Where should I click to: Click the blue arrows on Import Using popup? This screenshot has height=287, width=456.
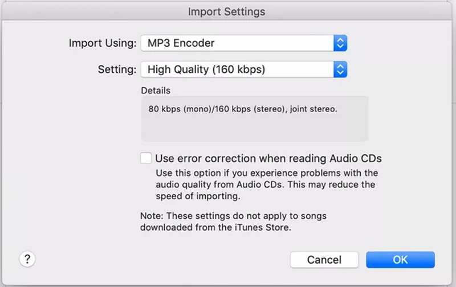point(340,43)
